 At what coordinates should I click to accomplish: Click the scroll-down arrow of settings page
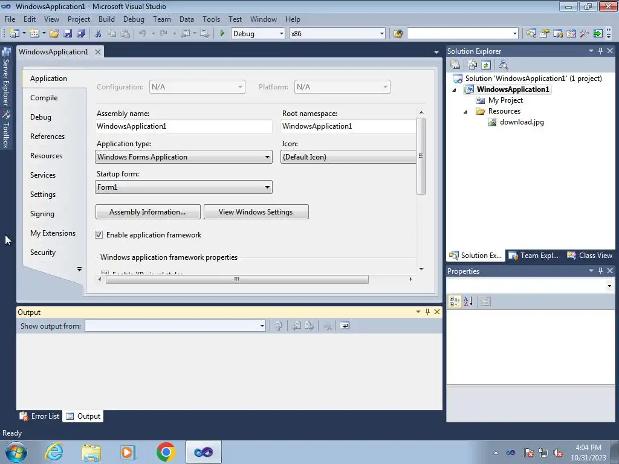421,269
